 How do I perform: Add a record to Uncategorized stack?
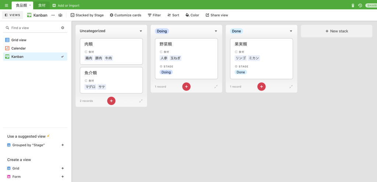pyautogui.click(x=111, y=101)
